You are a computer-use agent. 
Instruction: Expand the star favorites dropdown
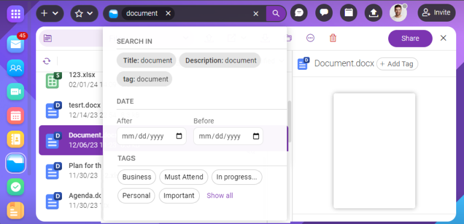coord(84,14)
